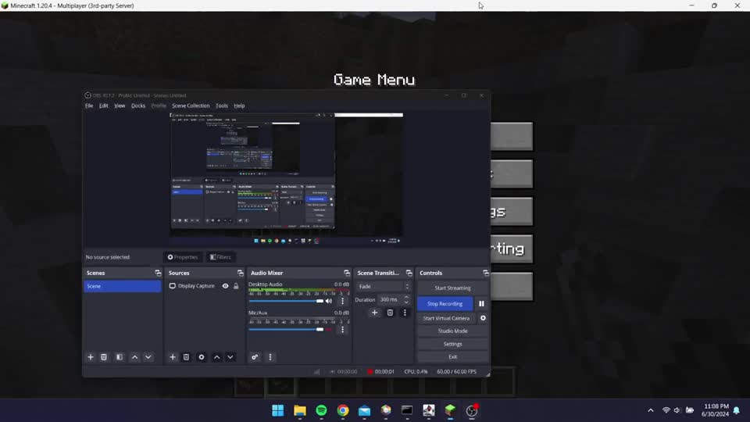750x422 pixels.
Task: Open Audio Mixer bottom options menu
Action: coord(270,357)
